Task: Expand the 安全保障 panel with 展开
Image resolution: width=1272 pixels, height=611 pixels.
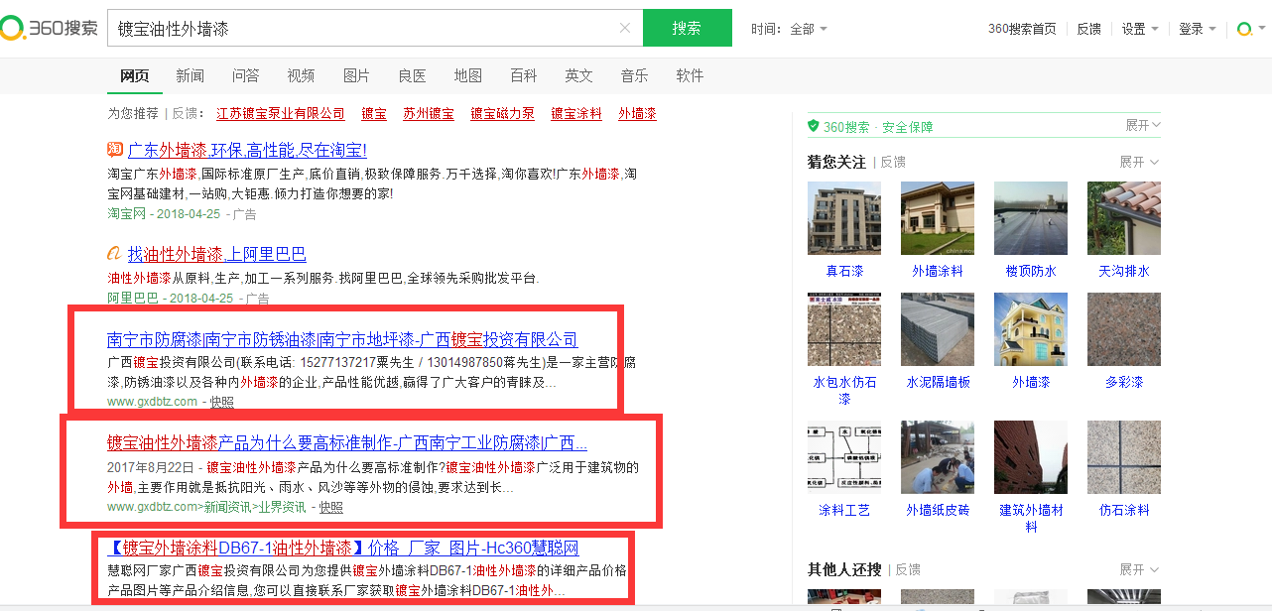Action: pyautogui.click(x=1143, y=125)
